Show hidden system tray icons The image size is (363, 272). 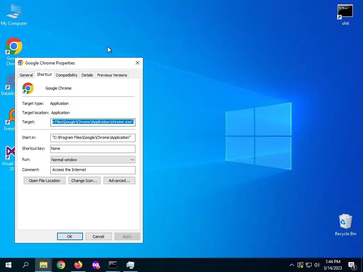click(292, 265)
